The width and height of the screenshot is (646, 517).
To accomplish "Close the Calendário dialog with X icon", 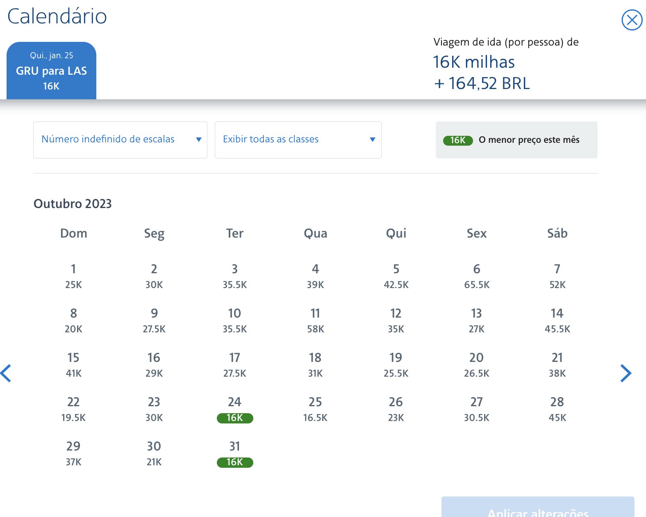I will (632, 20).
